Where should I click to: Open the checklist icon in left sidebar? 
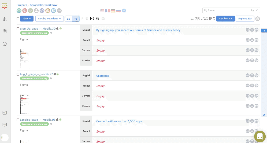click(x=5, y=113)
